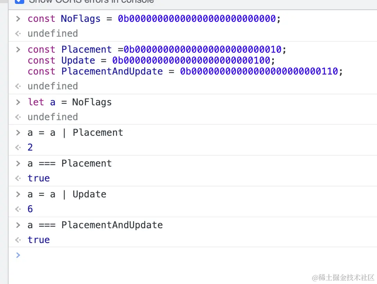This screenshot has height=284, width=377.
Task: Click the undefined result below 'const NoFlags'
Action: coord(53,33)
